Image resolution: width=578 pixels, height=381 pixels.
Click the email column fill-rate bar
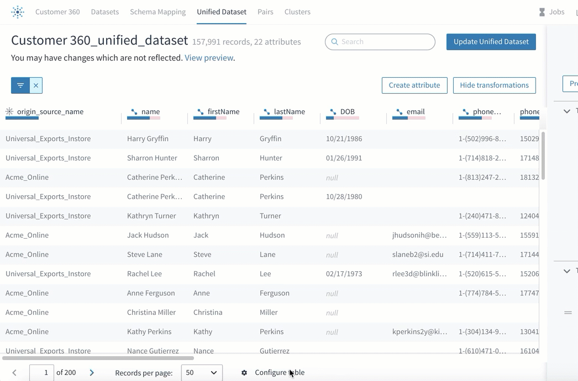(x=409, y=118)
